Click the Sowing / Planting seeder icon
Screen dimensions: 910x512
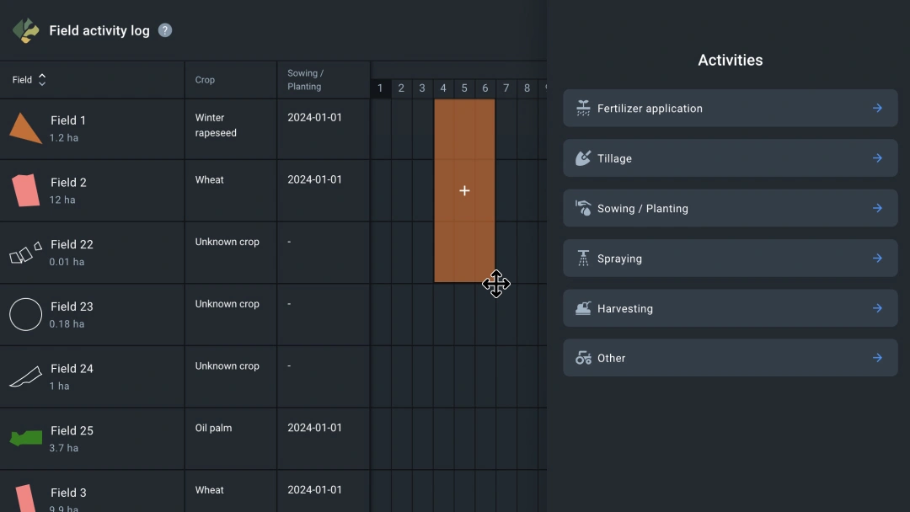[x=583, y=208]
